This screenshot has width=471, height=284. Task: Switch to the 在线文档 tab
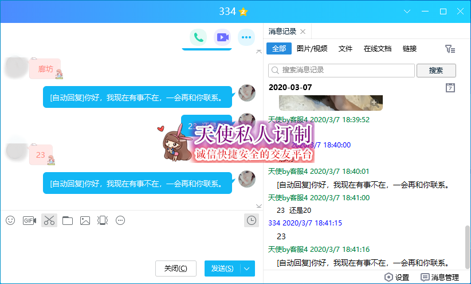(378, 49)
